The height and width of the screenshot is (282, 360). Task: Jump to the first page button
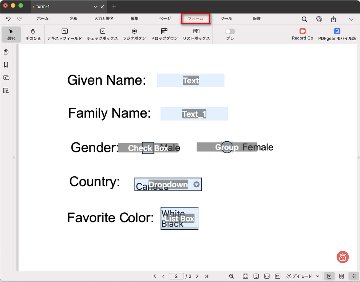[x=154, y=276]
